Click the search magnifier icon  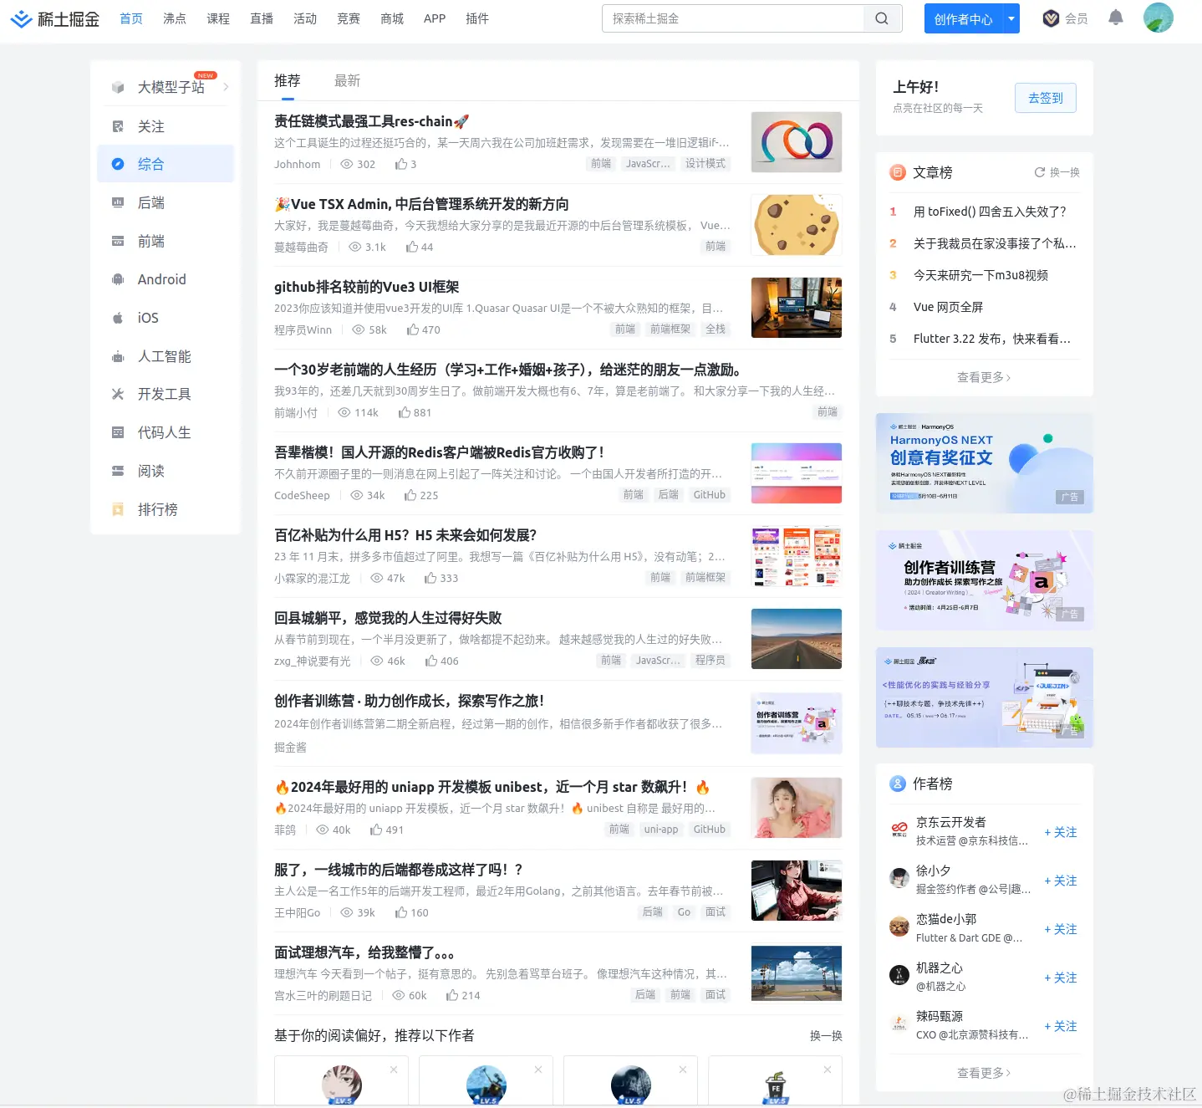pyautogui.click(x=882, y=18)
